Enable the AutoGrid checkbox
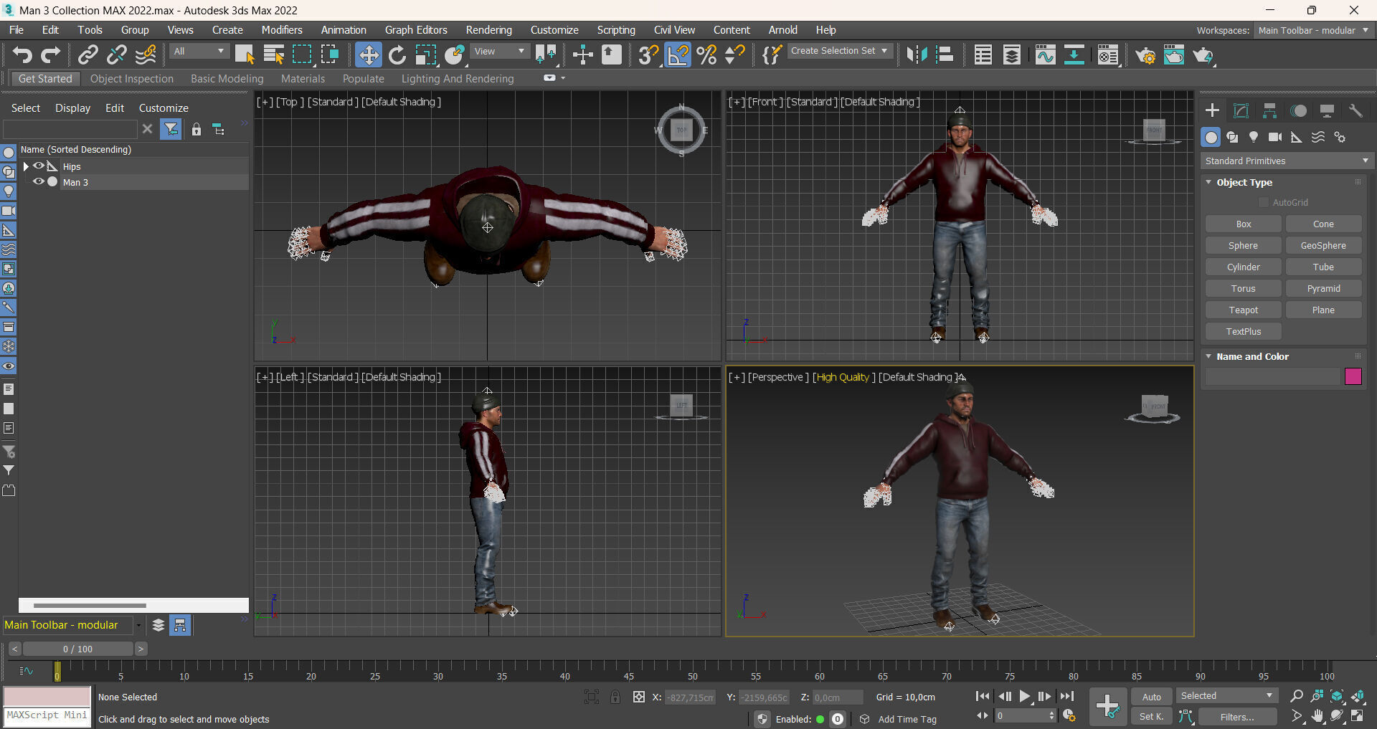This screenshot has height=729, width=1377. [x=1264, y=203]
